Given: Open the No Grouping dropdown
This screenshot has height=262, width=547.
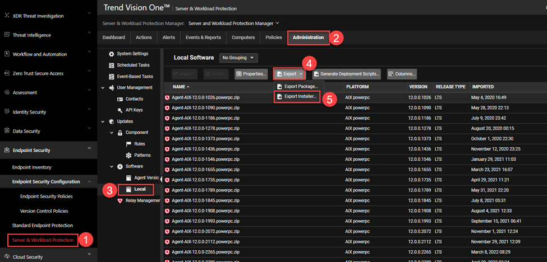Looking at the screenshot, I should [238, 58].
